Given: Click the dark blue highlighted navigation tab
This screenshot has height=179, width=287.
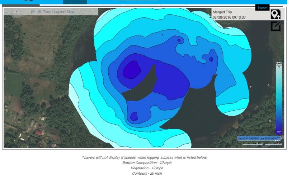Looking at the screenshot, I should click(x=75, y=2).
